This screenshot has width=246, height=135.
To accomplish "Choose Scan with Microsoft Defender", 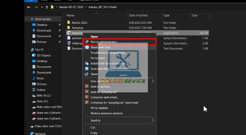I will coord(110,69).
